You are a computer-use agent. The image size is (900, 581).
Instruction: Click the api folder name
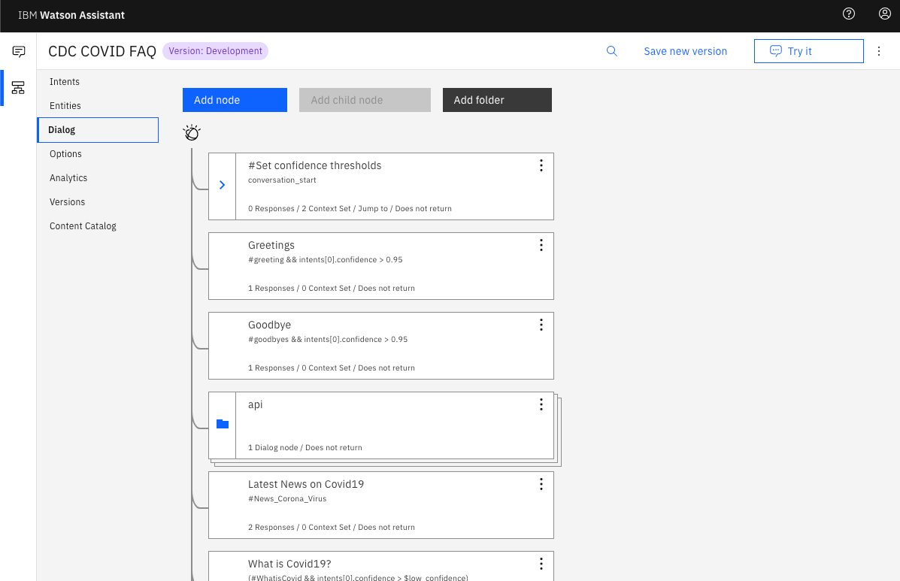[x=256, y=404]
